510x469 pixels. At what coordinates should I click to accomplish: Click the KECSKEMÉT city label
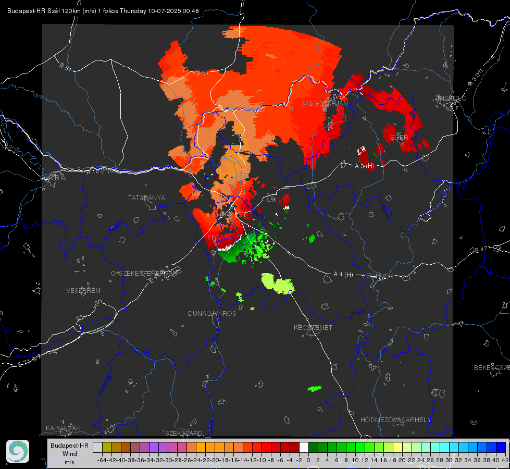313,327
